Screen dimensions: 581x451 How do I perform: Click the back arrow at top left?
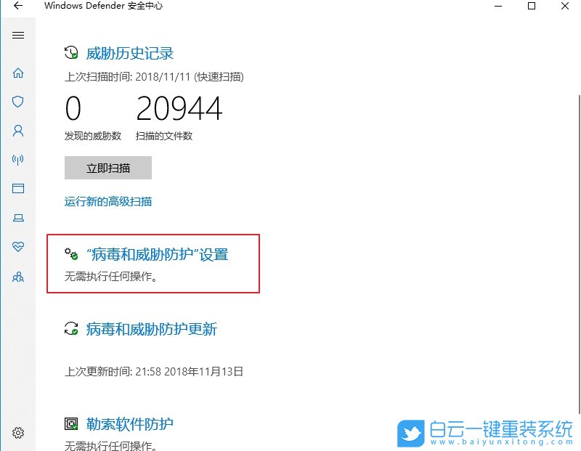(17, 6)
